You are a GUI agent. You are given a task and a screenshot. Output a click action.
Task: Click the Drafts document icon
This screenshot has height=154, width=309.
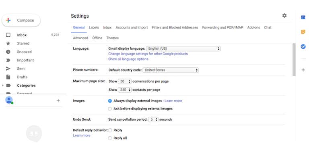tap(8, 77)
